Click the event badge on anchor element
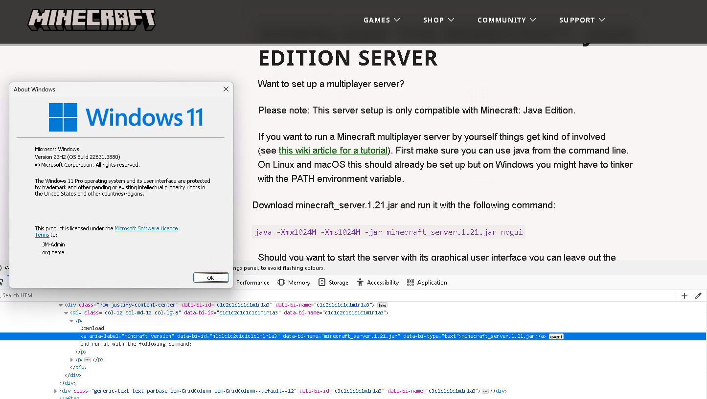Screen dimensions: 707x399 [x=556, y=336]
